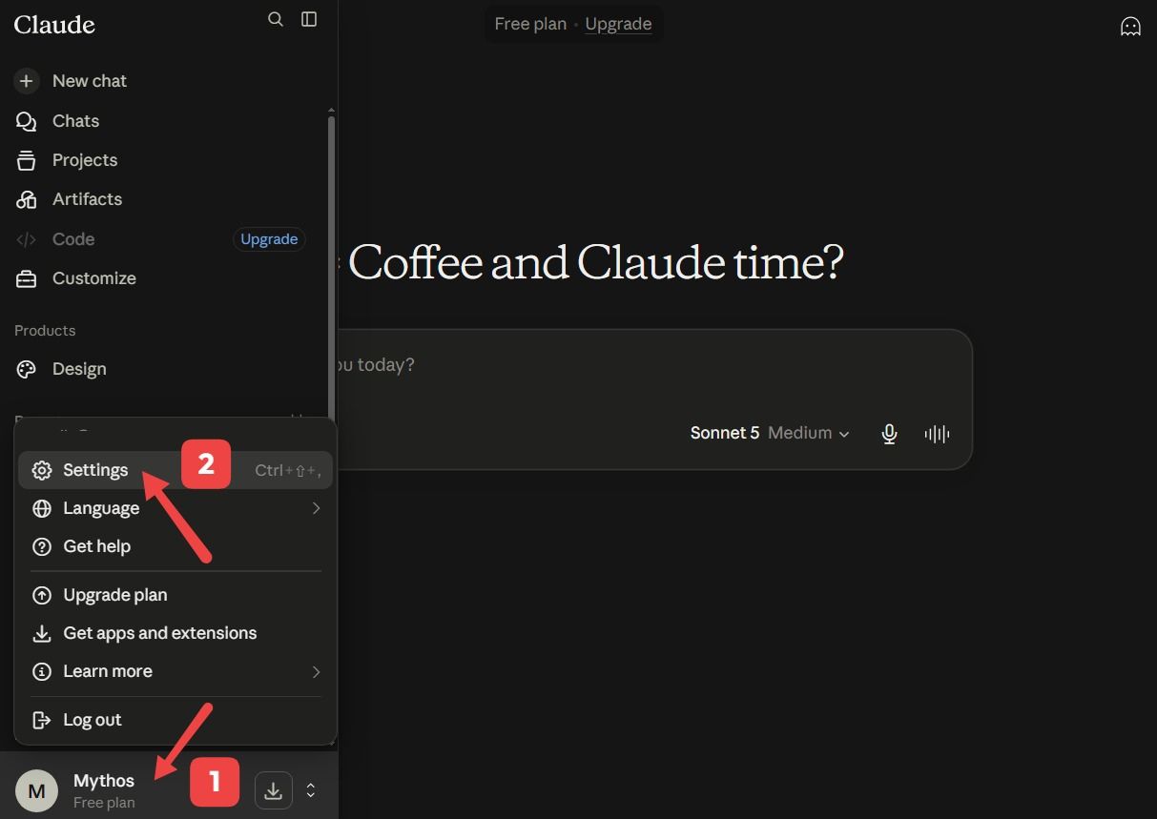Click the Settings gear icon

[x=42, y=470]
